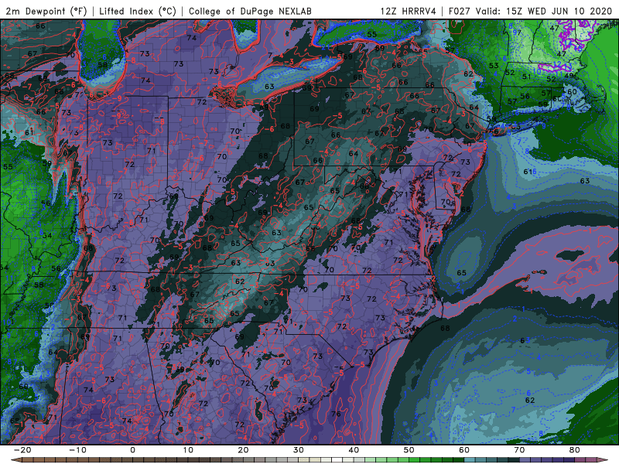
Task: Click the 80 label on the color scale
Action: tap(575, 450)
